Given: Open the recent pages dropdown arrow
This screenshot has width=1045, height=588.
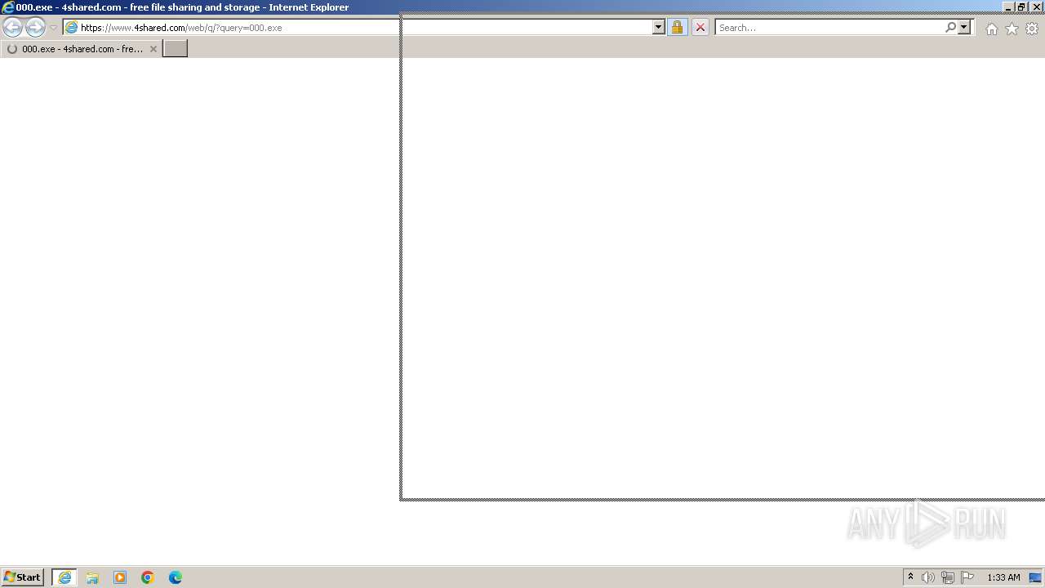Looking at the screenshot, I should [x=53, y=28].
